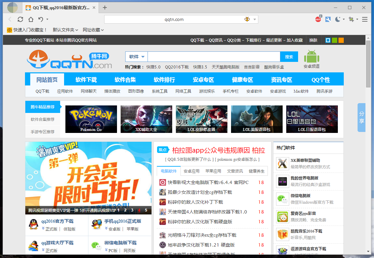Open the 加入收藏 top link
This screenshot has height=258, width=374.
click(x=294, y=40)
